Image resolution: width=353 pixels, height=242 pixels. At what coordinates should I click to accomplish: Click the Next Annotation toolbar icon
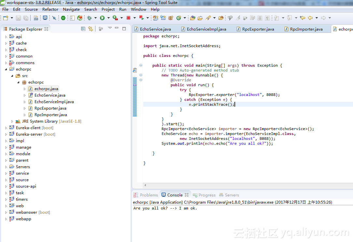click(x=277, y=18)
